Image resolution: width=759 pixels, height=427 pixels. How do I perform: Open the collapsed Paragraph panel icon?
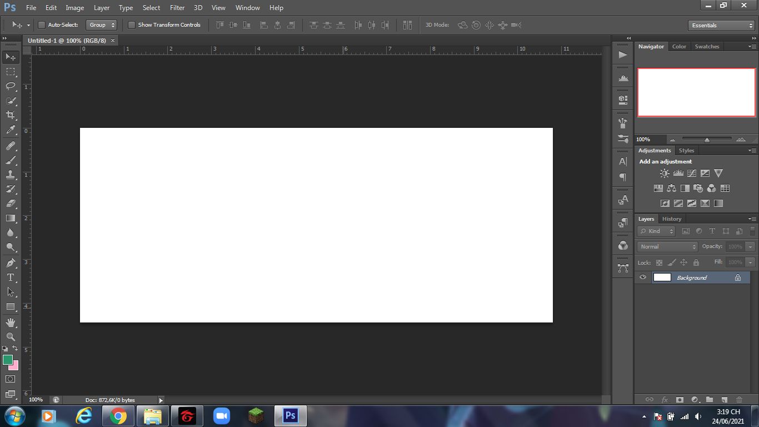pyautogui.click(x=623, y=177)
